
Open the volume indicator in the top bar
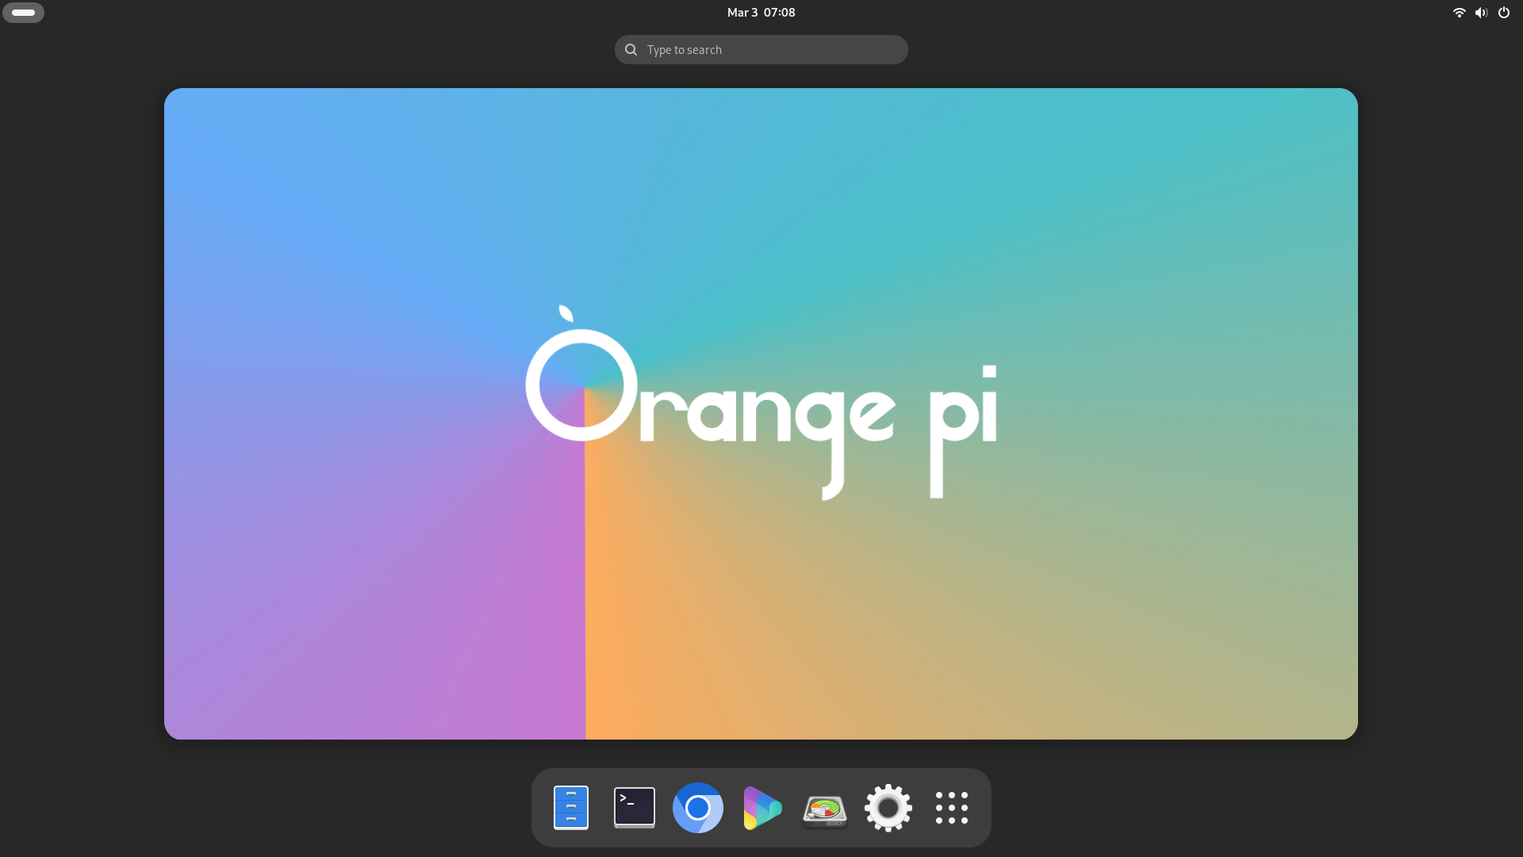(x=1481, y=13)
